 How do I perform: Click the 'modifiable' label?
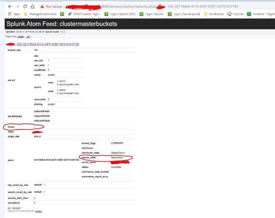40,70
